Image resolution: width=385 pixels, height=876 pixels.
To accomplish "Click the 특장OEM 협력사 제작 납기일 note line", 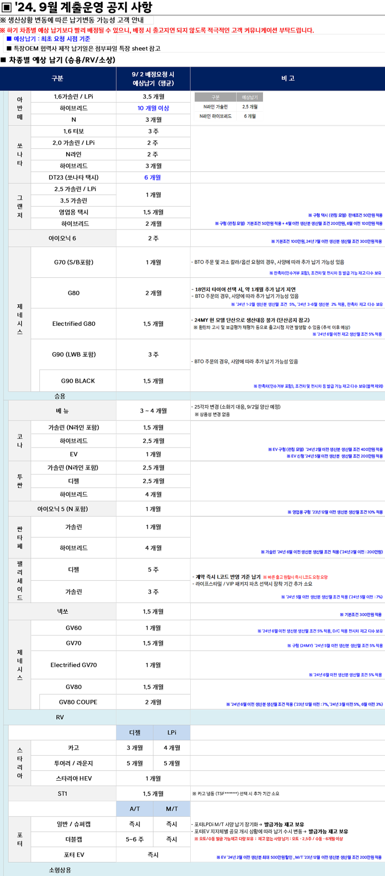I will [83, 48].
